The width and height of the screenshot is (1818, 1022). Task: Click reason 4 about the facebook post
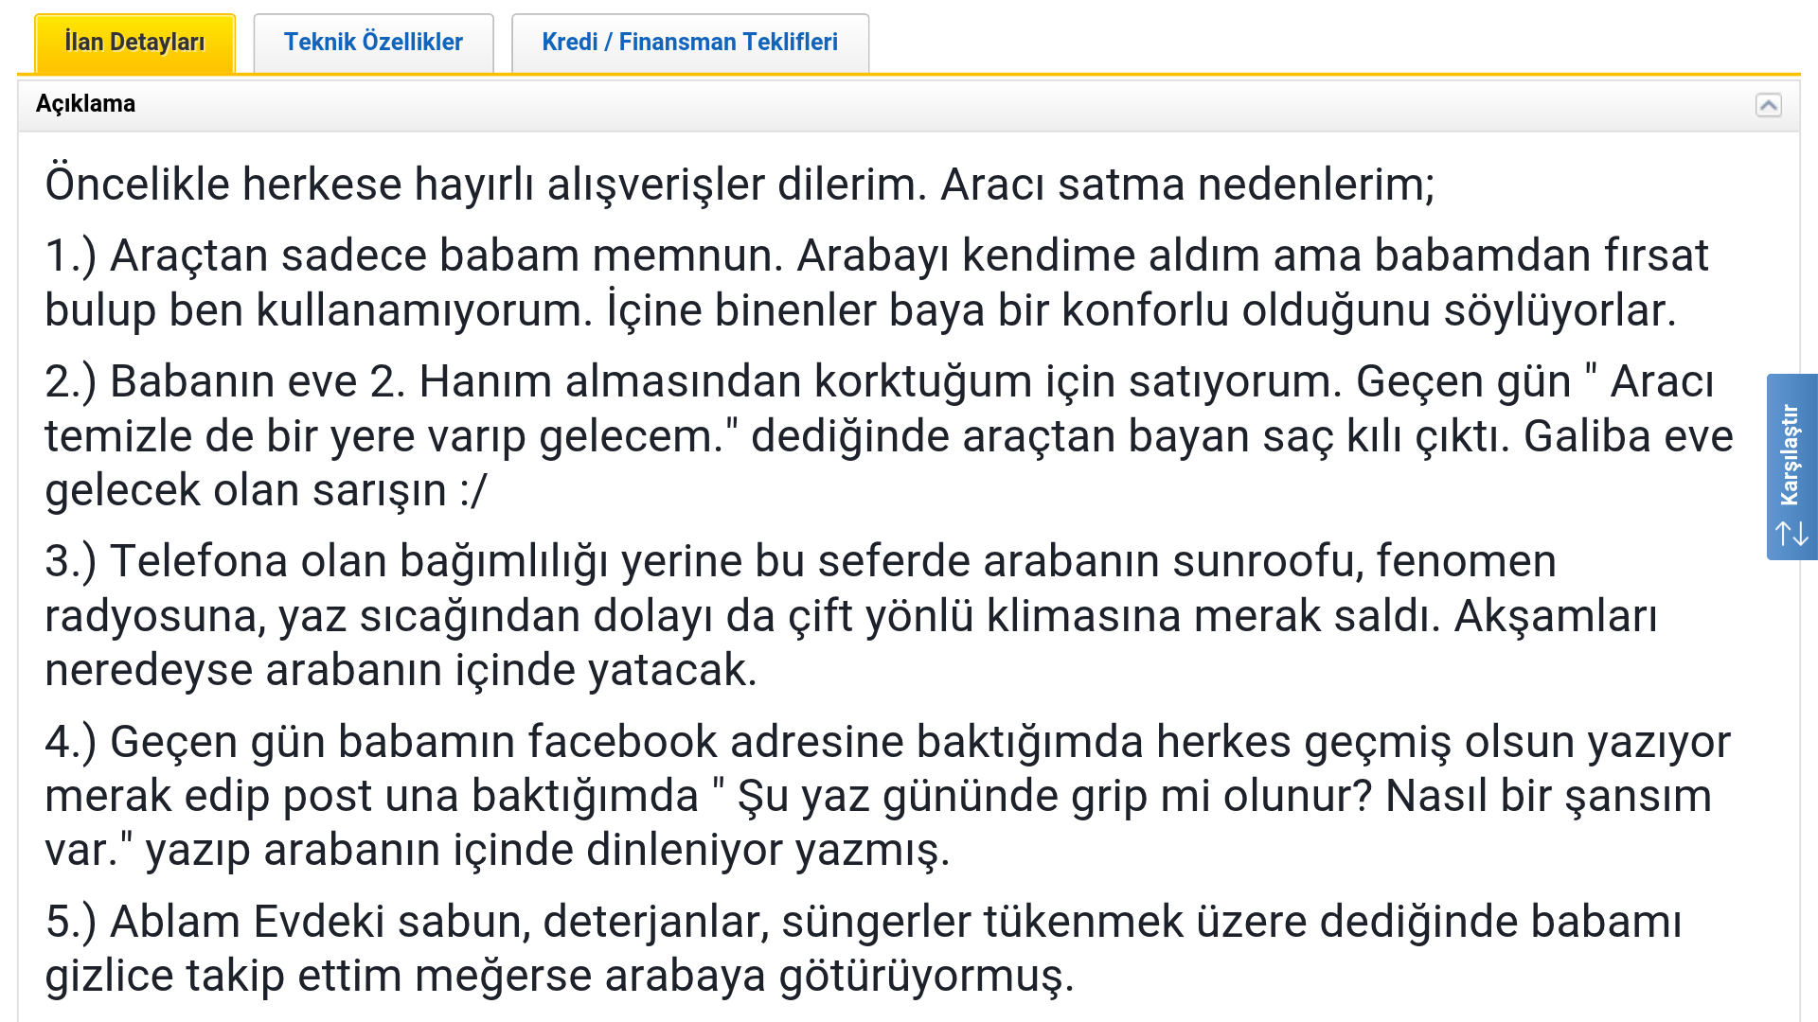point(887,795)
